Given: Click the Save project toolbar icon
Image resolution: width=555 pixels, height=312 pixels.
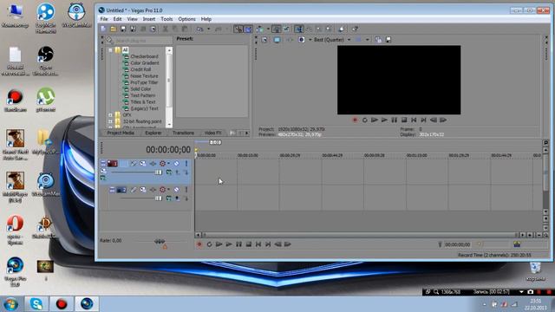Looking at the screenshot, I should click(x=123, y=29).
